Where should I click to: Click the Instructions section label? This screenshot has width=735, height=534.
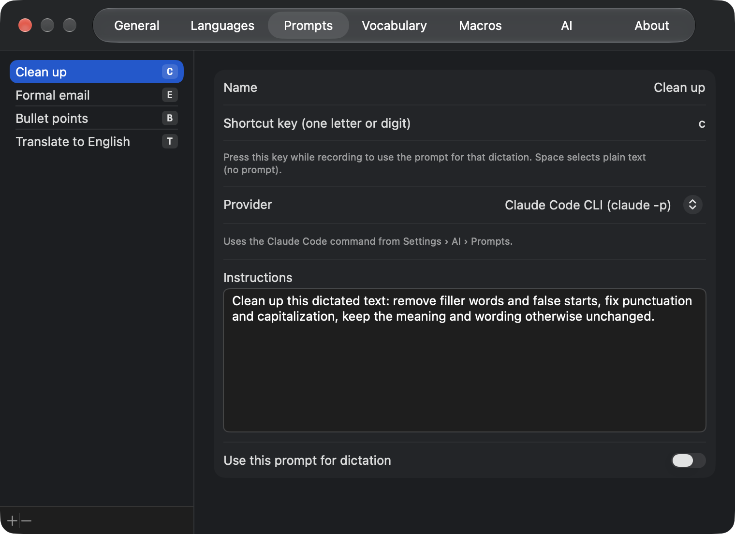[258, 278]
